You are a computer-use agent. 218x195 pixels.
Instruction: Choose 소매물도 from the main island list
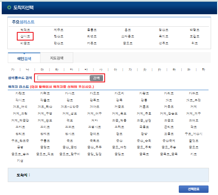pyautogui.click(x=128, y=36)
